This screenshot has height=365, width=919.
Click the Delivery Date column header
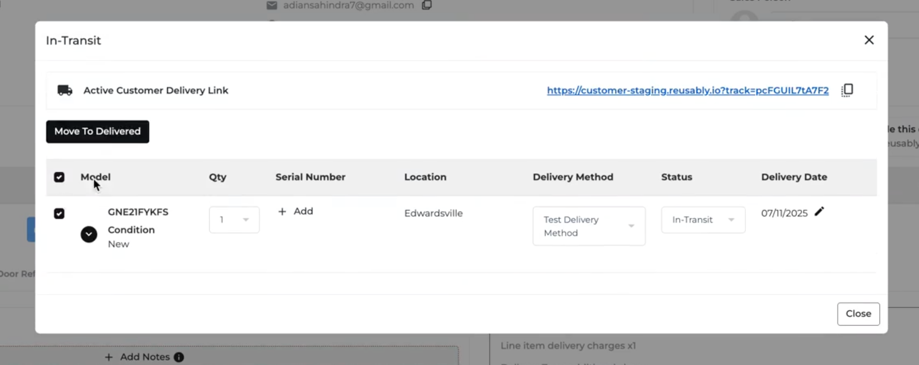coord(794,177)
